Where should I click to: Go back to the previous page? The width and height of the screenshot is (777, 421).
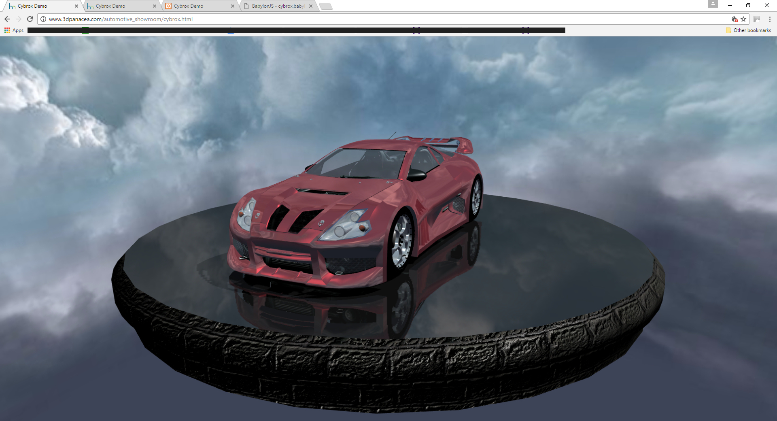(7, 19)
